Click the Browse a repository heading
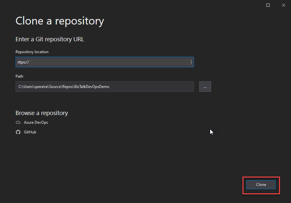 pos(42,113)
